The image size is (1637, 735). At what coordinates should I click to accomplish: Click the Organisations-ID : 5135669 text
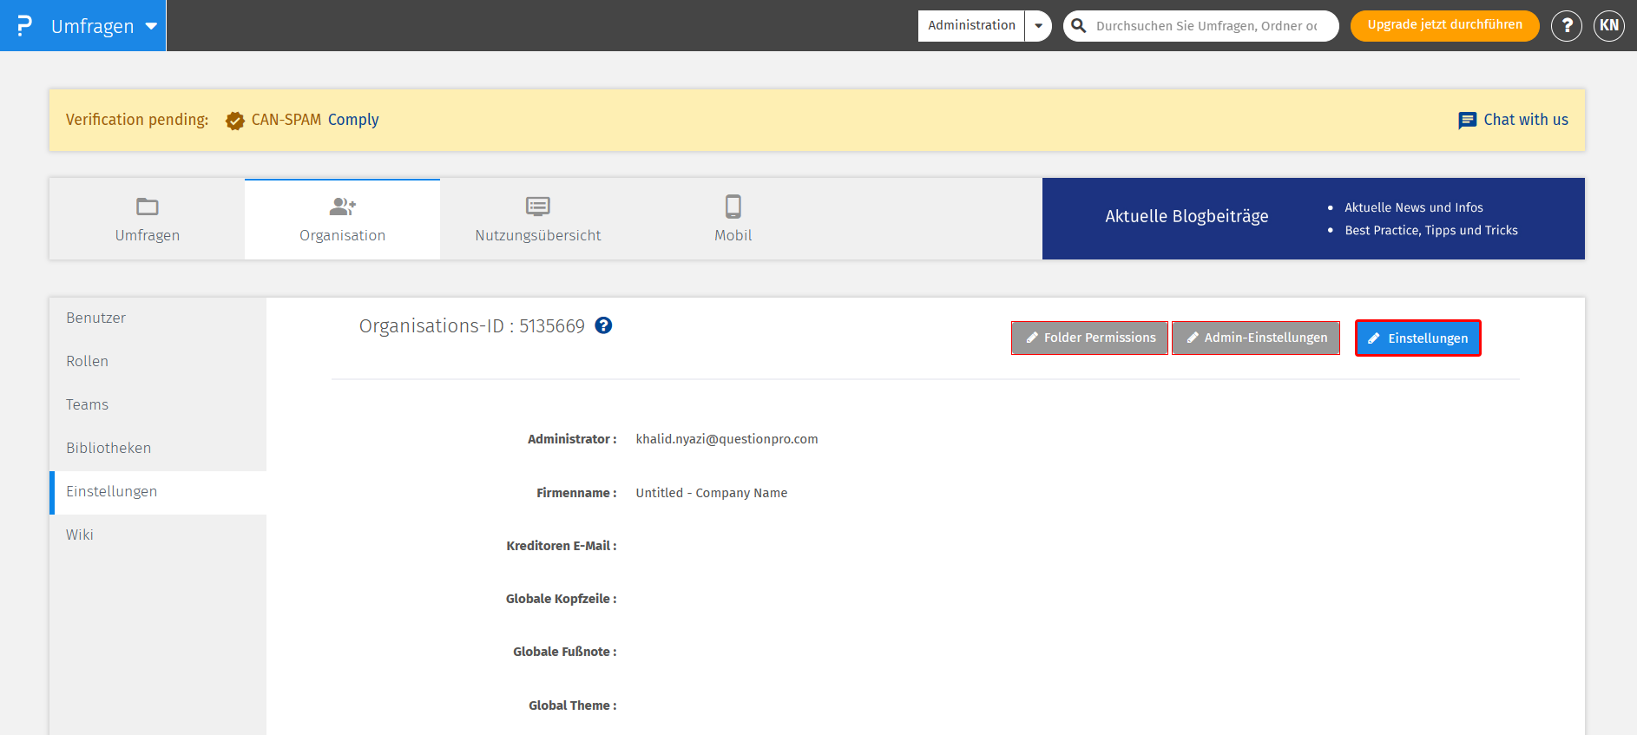pyautogui.click(x=472, y=326)
